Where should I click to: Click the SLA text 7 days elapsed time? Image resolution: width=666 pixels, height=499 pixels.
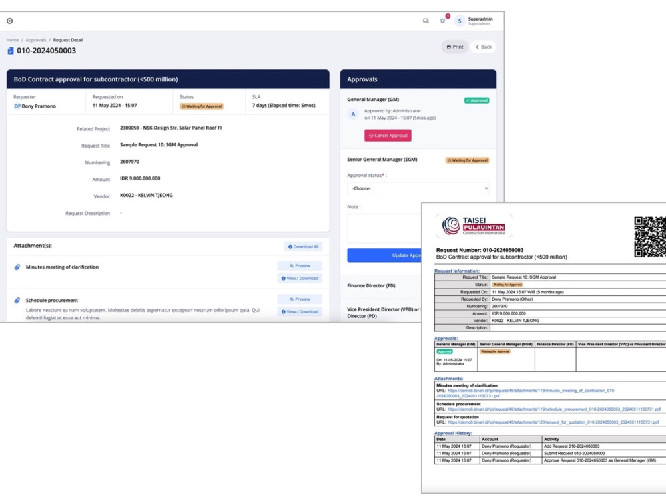[x=284, y=106]
